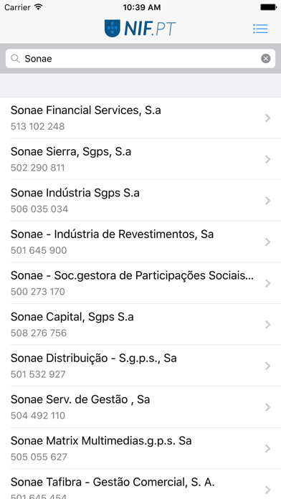The height and width of the screenshot is (499, 281).
Task: Open Sonae Matrix Multimedia result
Action: [x=140, y=449]
